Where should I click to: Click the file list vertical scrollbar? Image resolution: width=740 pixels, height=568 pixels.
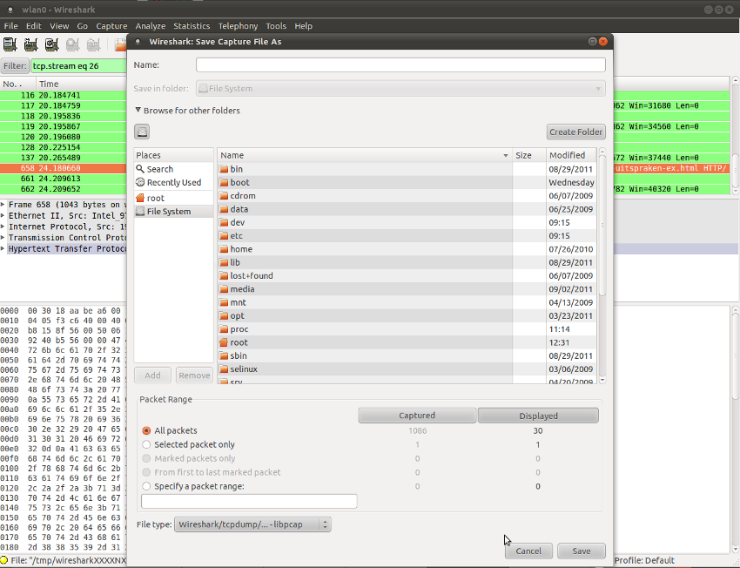point(602,266)
